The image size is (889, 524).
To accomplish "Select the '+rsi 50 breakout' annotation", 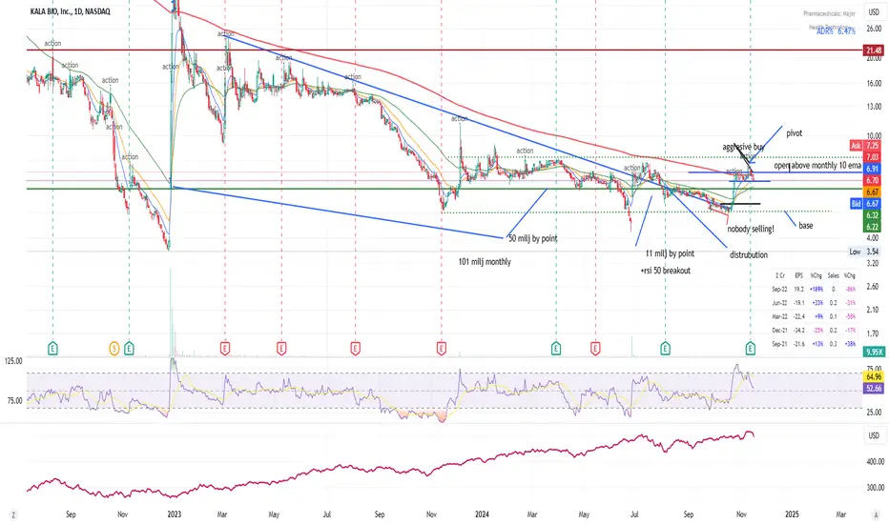I will point(665,271).
